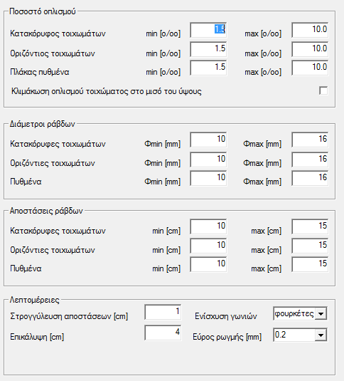
Task: Click min field for Κατακόρυφος τοιχωμάτων reinforcement ratio
Action: pyautogui.click(x=208, y=30)
